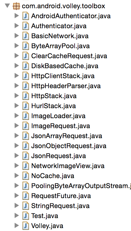This screenshot has height=231, width=131.
Task: Click the ClearCacheRequest.java file icon
Action: point(26,56)
